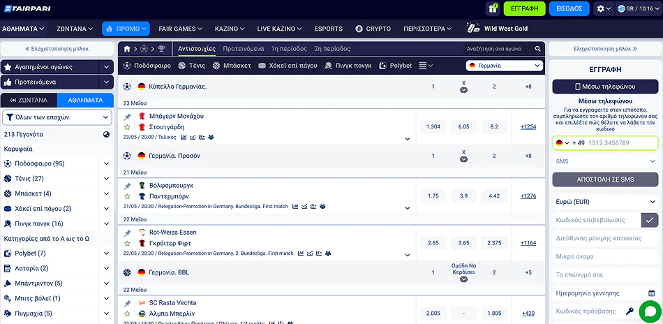Open +1254 more markets link
The image size is (663, 324).
tap(528, 126)
